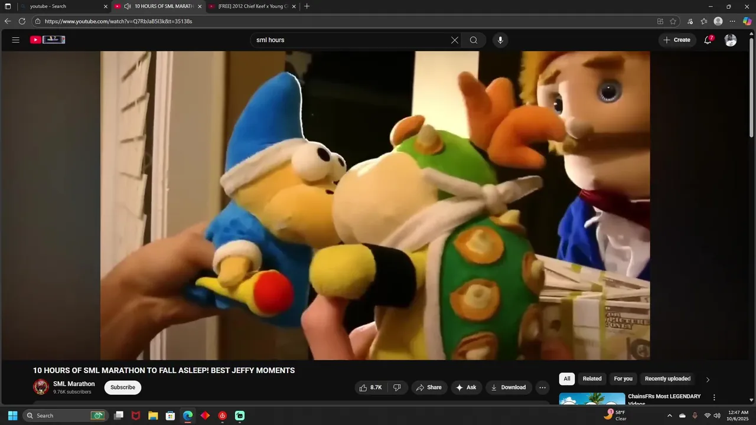
Task: Subscribe to SML Marathon channel
Action: [x=123, y=387]
